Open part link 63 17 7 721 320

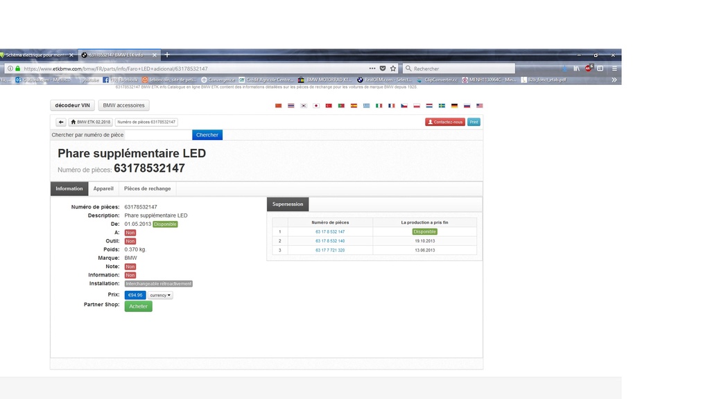tap(330, 250)
